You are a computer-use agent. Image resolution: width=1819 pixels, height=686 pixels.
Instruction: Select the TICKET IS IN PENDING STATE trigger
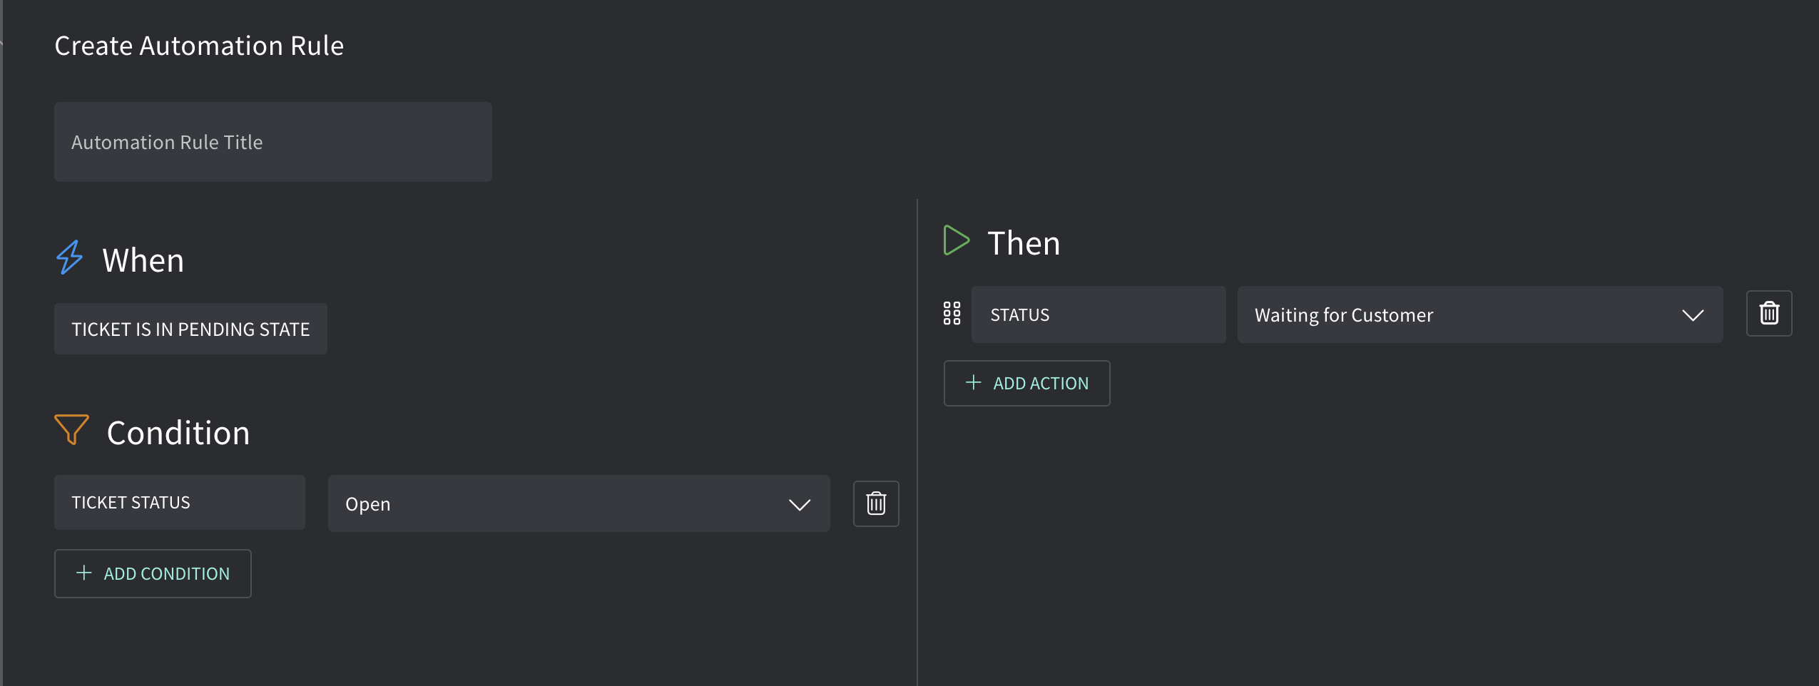pos(190,329)
